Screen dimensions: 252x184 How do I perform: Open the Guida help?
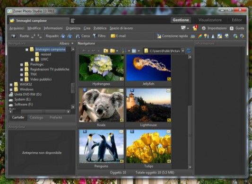click(x=237, y=28)
